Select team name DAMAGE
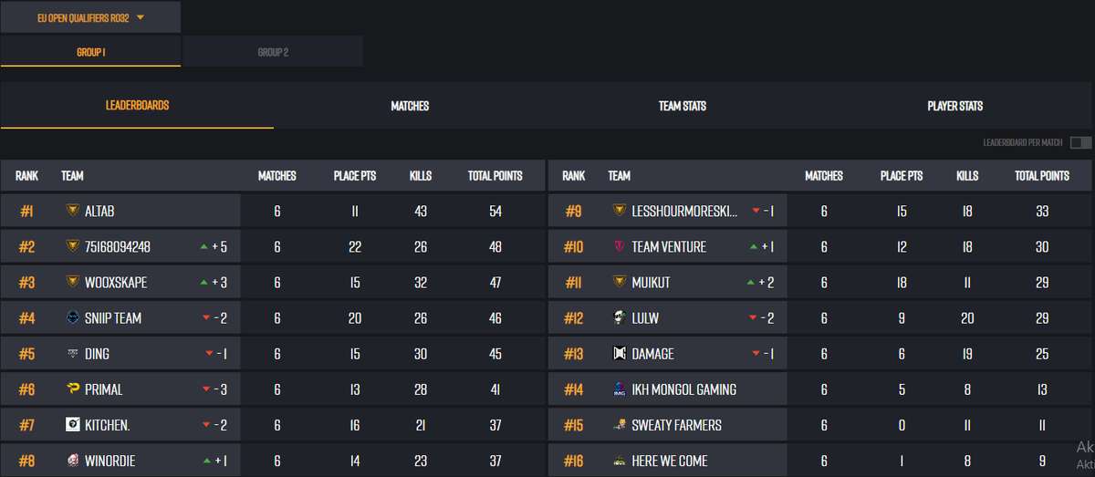The width and height of the screenshot is (1095, 477). coord(653,354)
